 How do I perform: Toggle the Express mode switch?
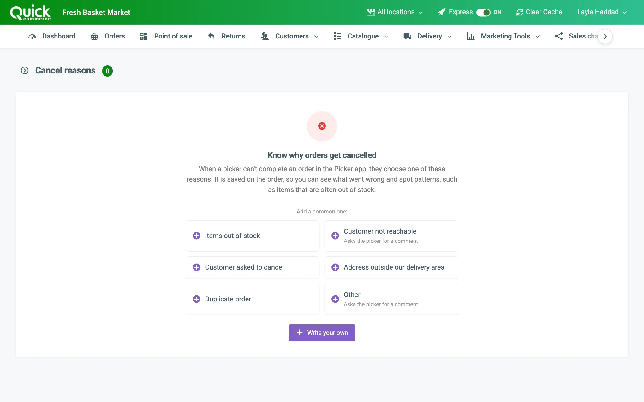(x=483, y=12)
